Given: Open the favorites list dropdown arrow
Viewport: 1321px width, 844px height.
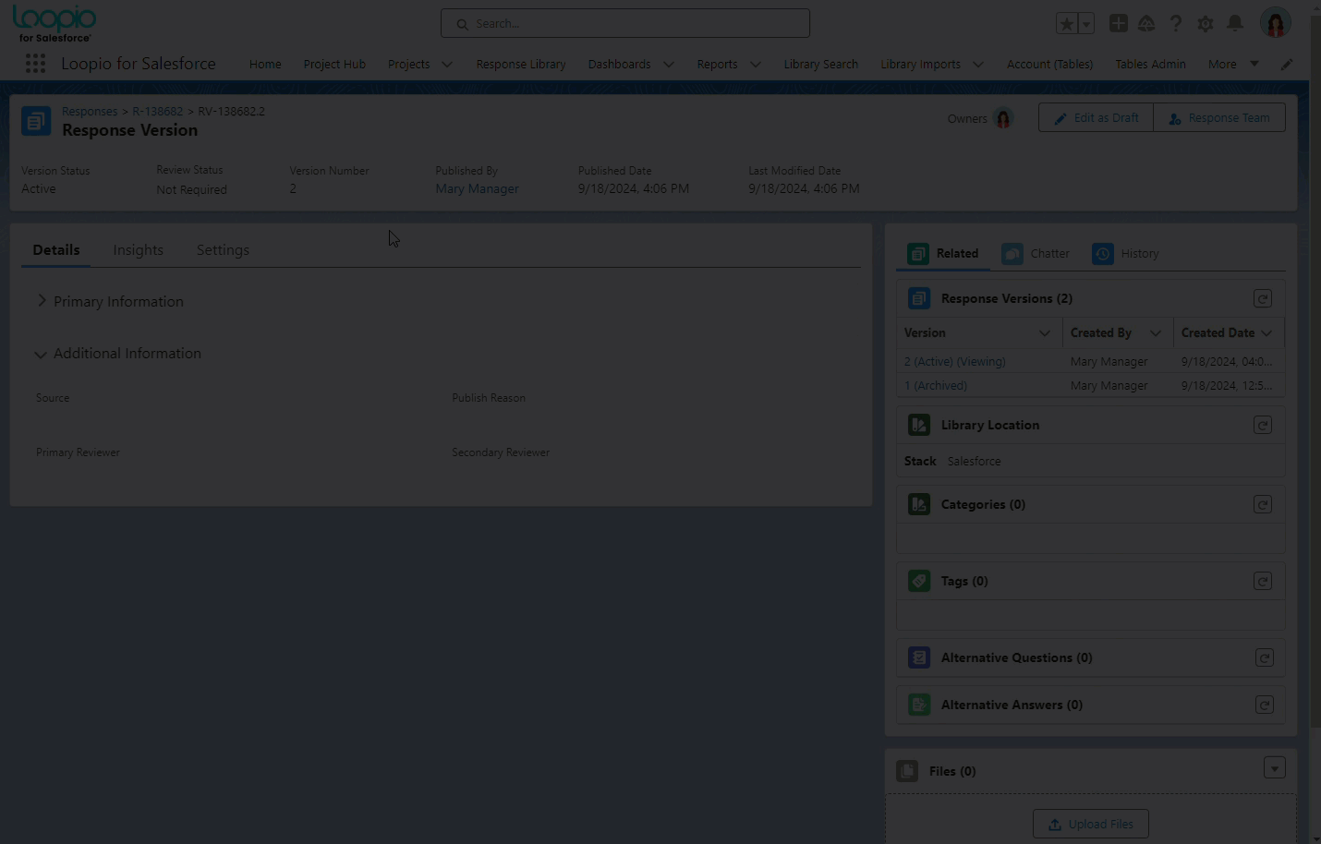Looking at the screenshot, I should tap(1086, 24).
